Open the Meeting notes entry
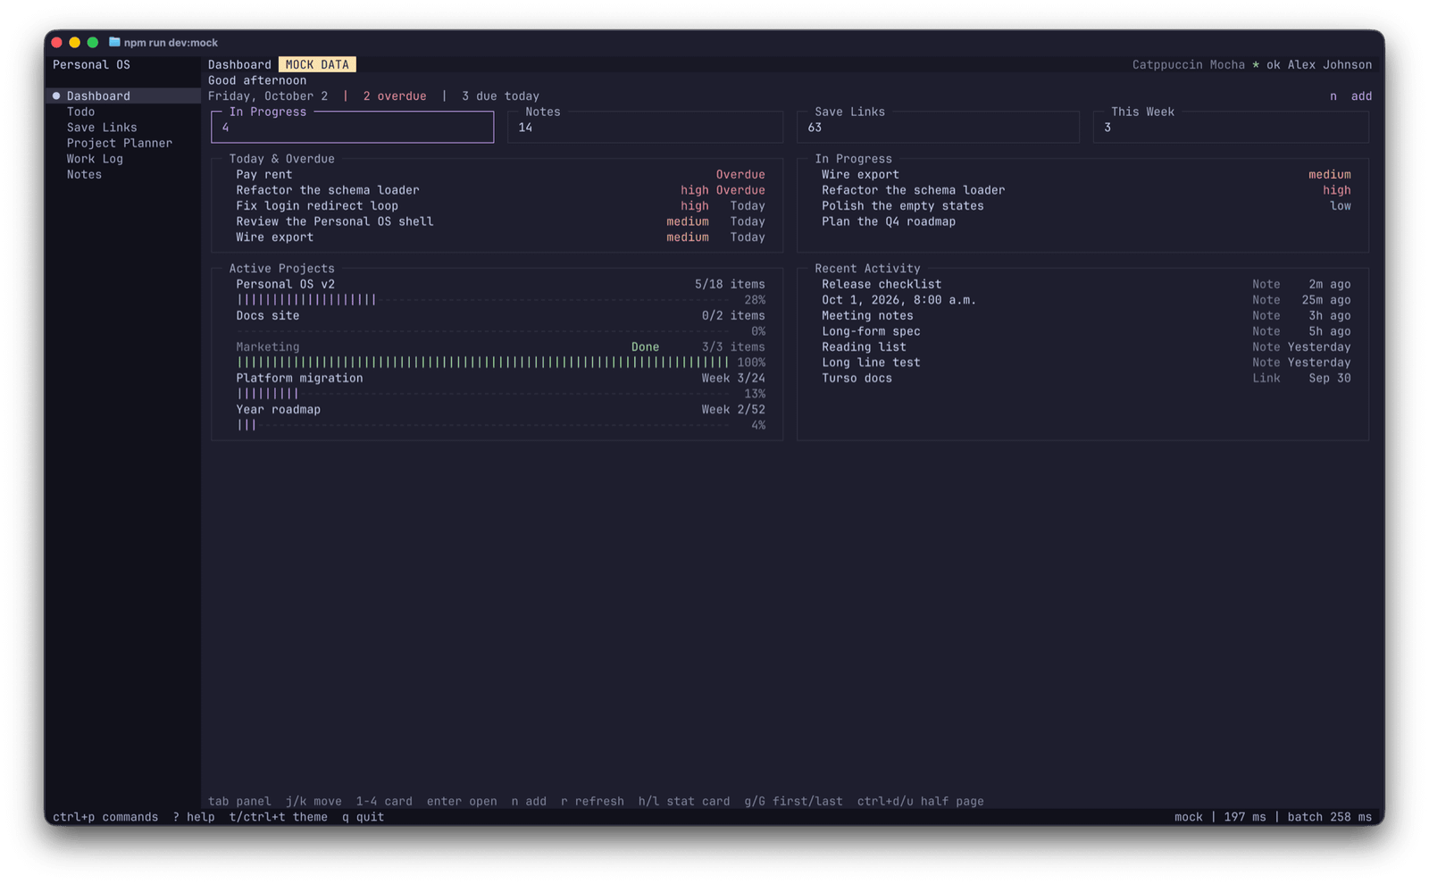 (1086, 315)
